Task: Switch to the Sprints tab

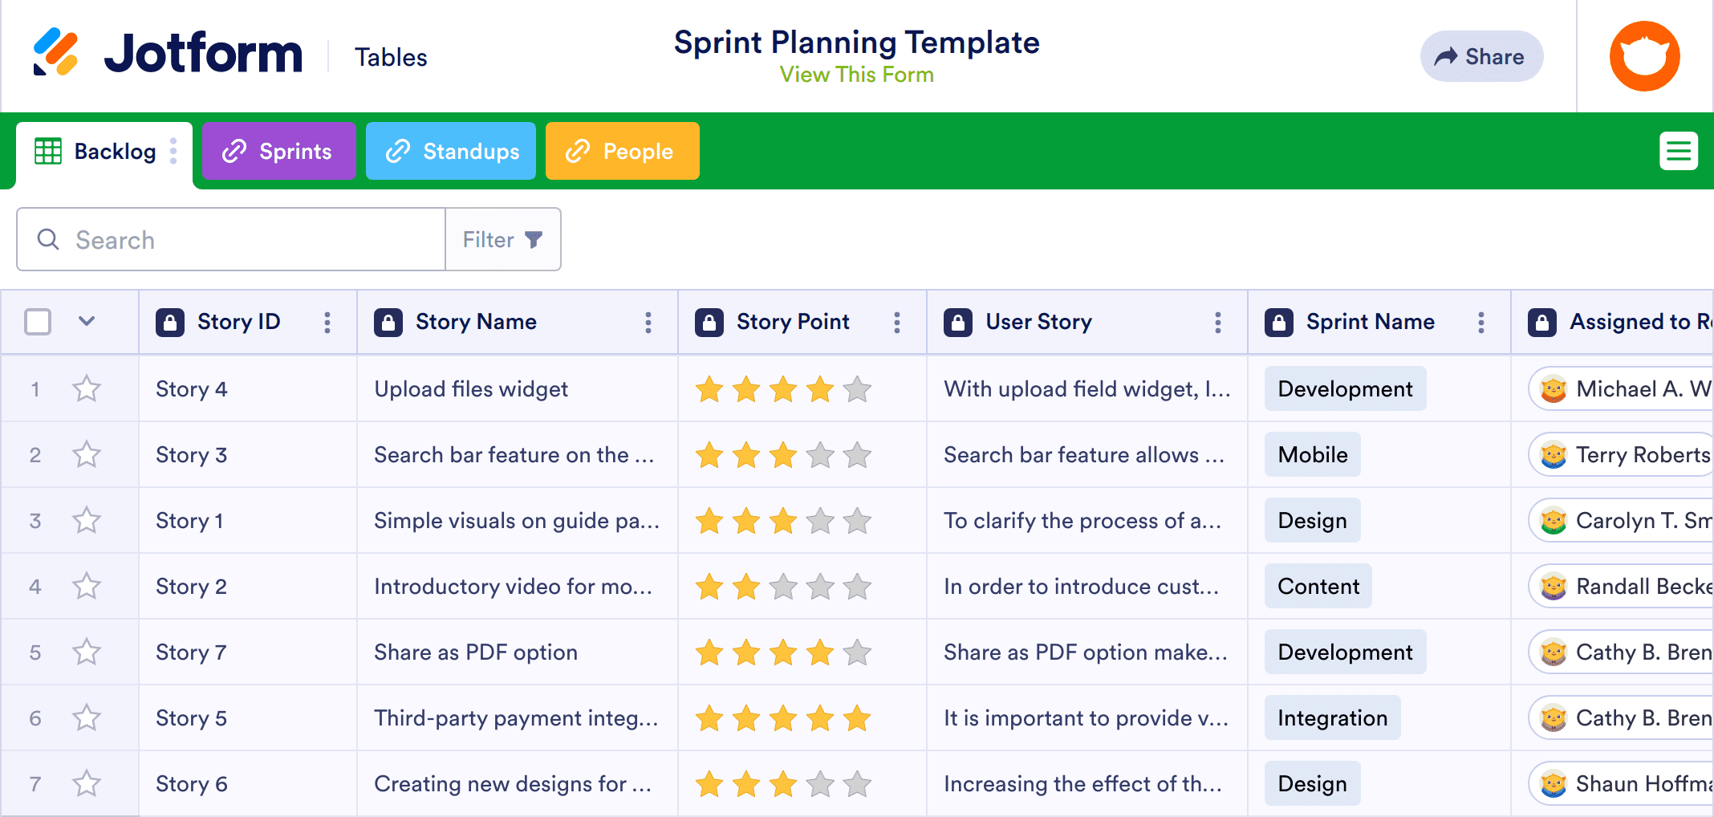Action: (278, 151)
